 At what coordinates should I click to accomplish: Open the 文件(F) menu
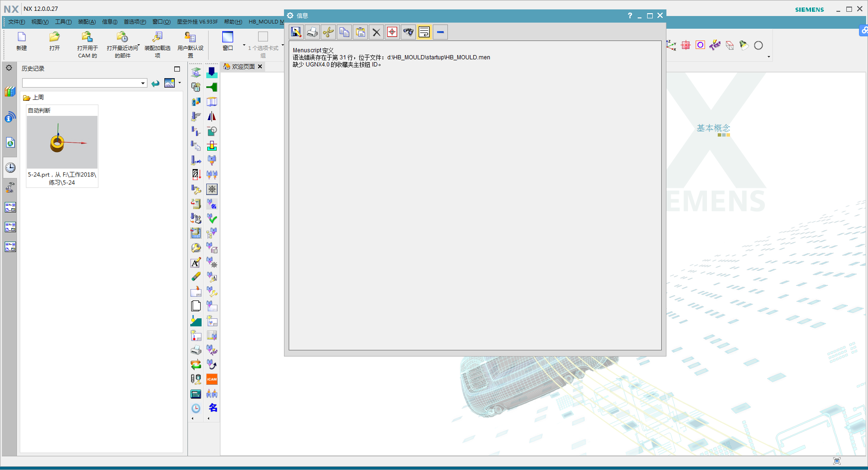[x=16, y=22]
